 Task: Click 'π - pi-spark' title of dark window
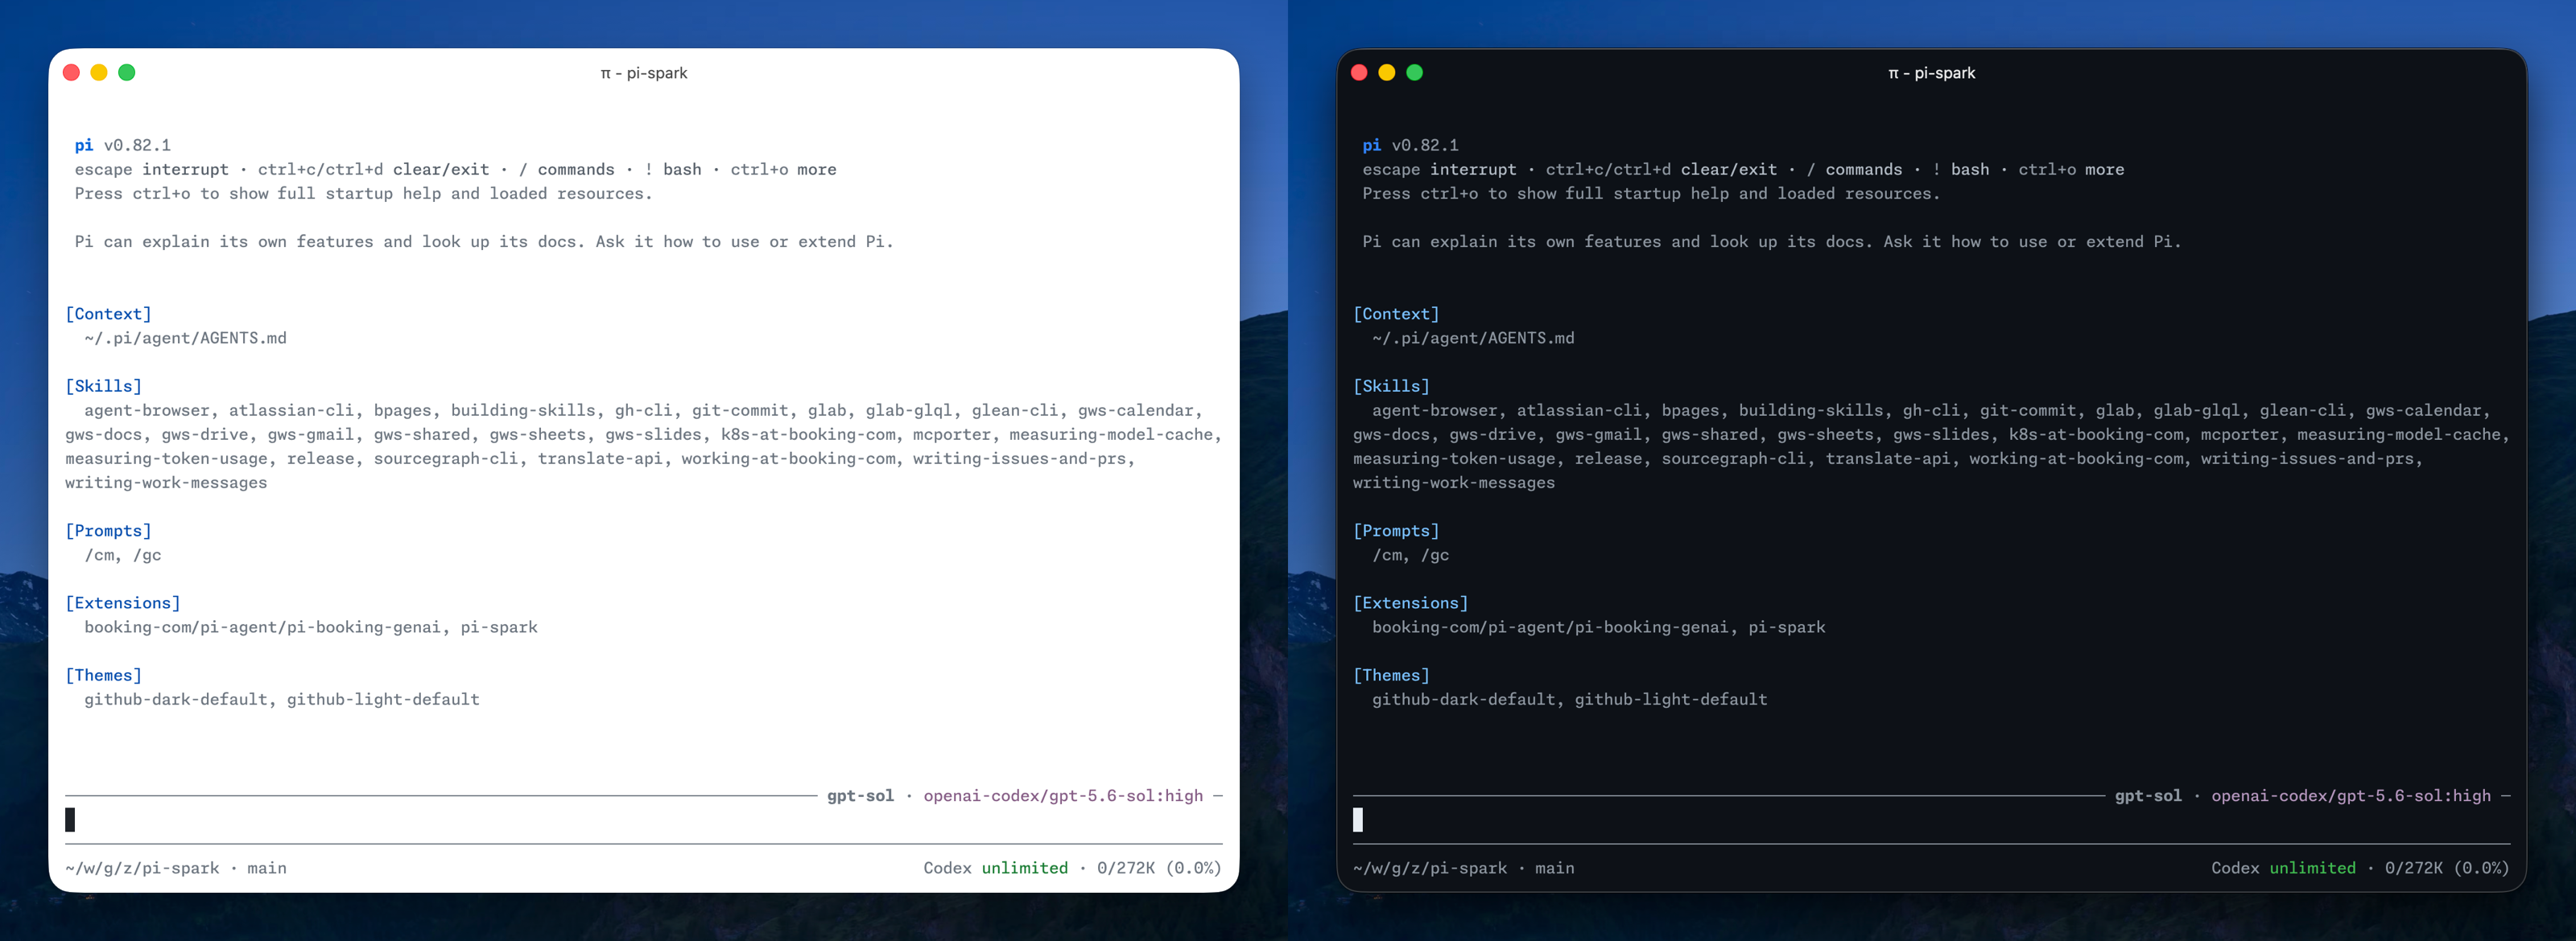[x=1932, y=73]
